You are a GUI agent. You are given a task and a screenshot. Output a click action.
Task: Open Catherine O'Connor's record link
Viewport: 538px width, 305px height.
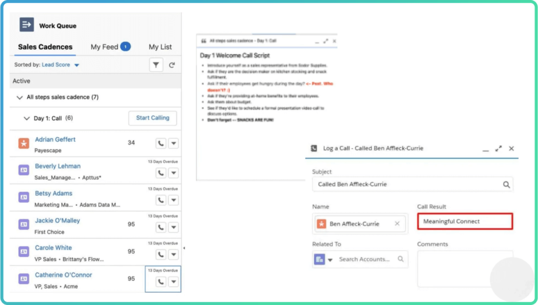[x=64, y=275]
